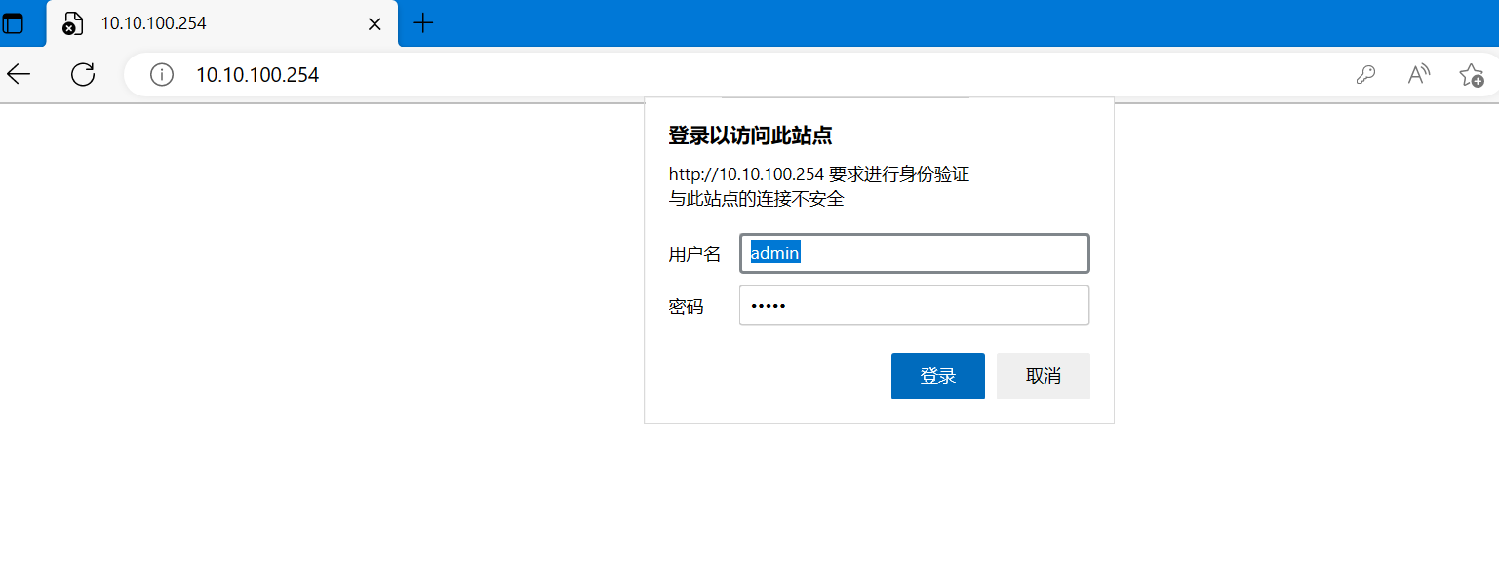
Task: Refresh the current page
Action: (83, 74)
